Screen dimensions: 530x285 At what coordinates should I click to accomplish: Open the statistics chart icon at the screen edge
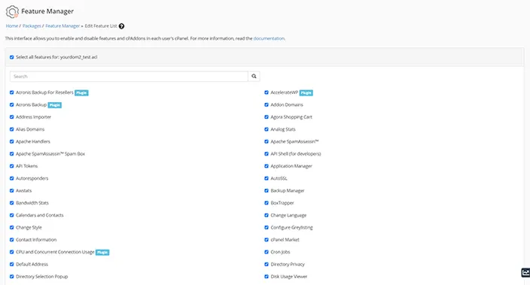click(525, 272)
